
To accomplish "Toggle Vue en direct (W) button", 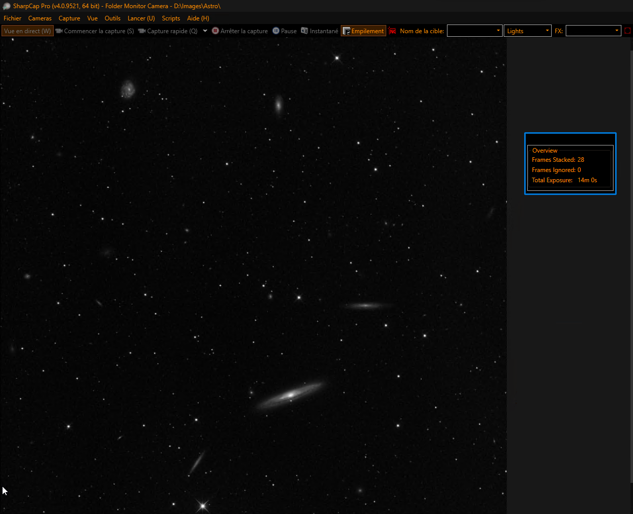I will 28,31.
